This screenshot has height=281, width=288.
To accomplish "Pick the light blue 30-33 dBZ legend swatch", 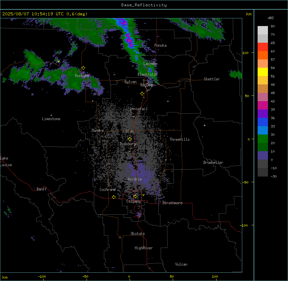I will click(263, 130).
